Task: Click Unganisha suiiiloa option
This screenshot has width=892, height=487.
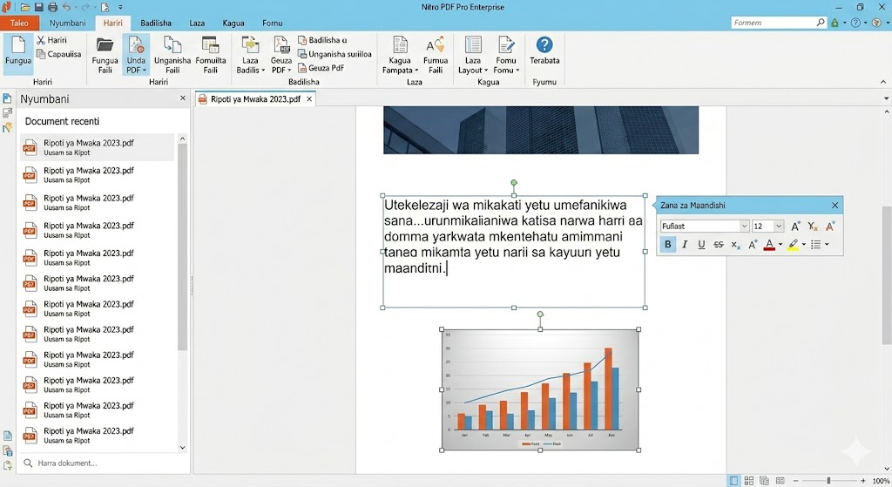Action: click(334, 54)
